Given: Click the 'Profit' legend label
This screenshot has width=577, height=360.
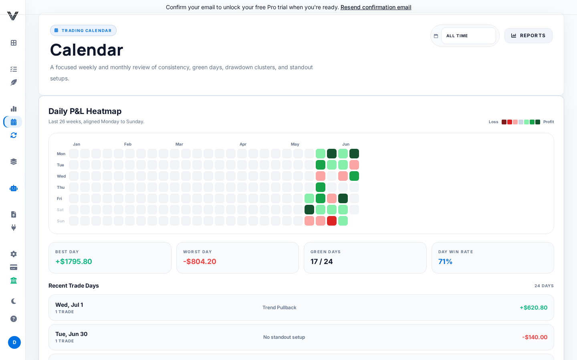Looking at the screenshot, I should 549,122.
